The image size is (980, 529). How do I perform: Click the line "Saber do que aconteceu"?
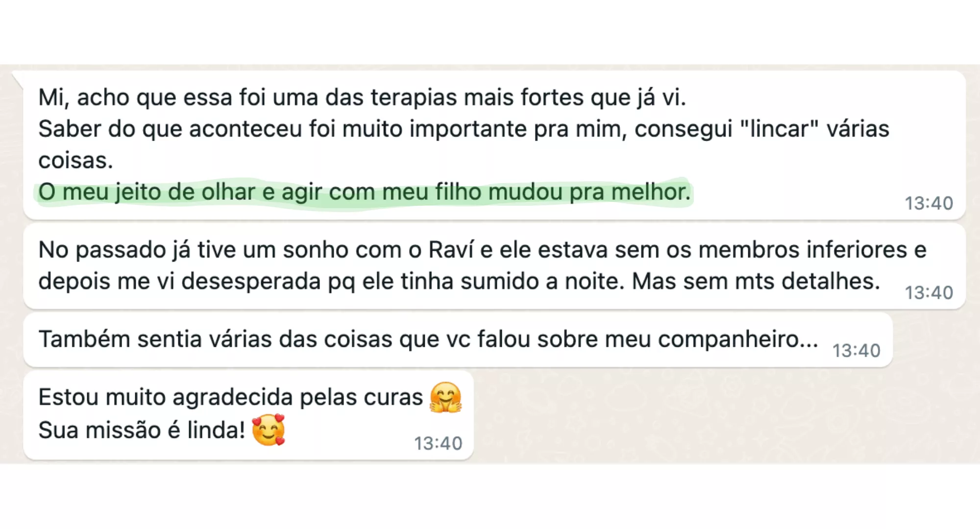click(x=463, y=129)
